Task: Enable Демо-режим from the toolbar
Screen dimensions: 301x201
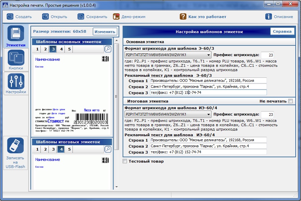Action: 116,17
